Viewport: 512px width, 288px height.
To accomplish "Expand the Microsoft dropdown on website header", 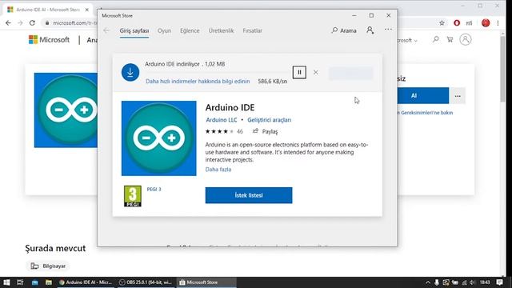I will point(408,41).
